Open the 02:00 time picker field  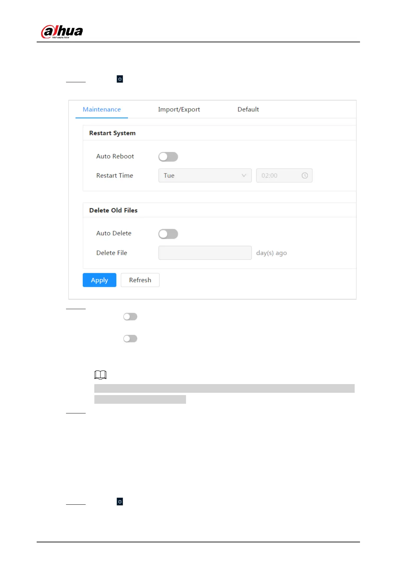280,176
